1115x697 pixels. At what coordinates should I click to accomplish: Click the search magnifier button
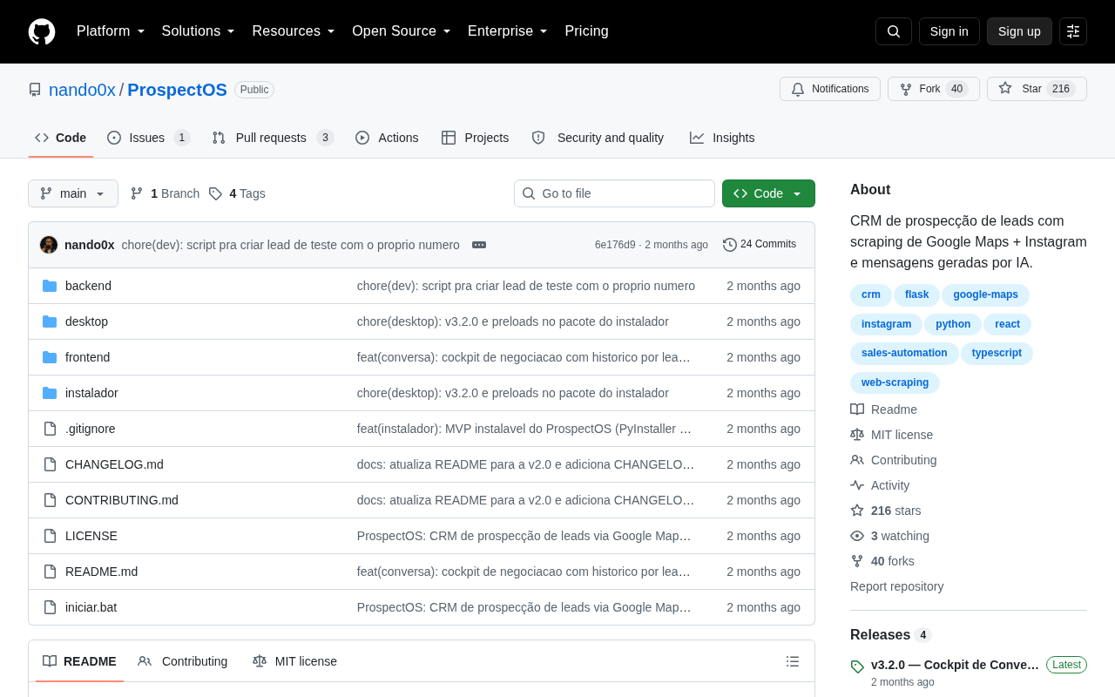[x=894, y=31]
